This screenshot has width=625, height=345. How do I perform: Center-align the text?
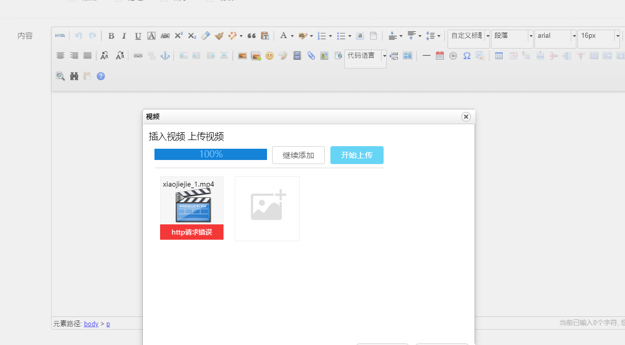point(60,56)
